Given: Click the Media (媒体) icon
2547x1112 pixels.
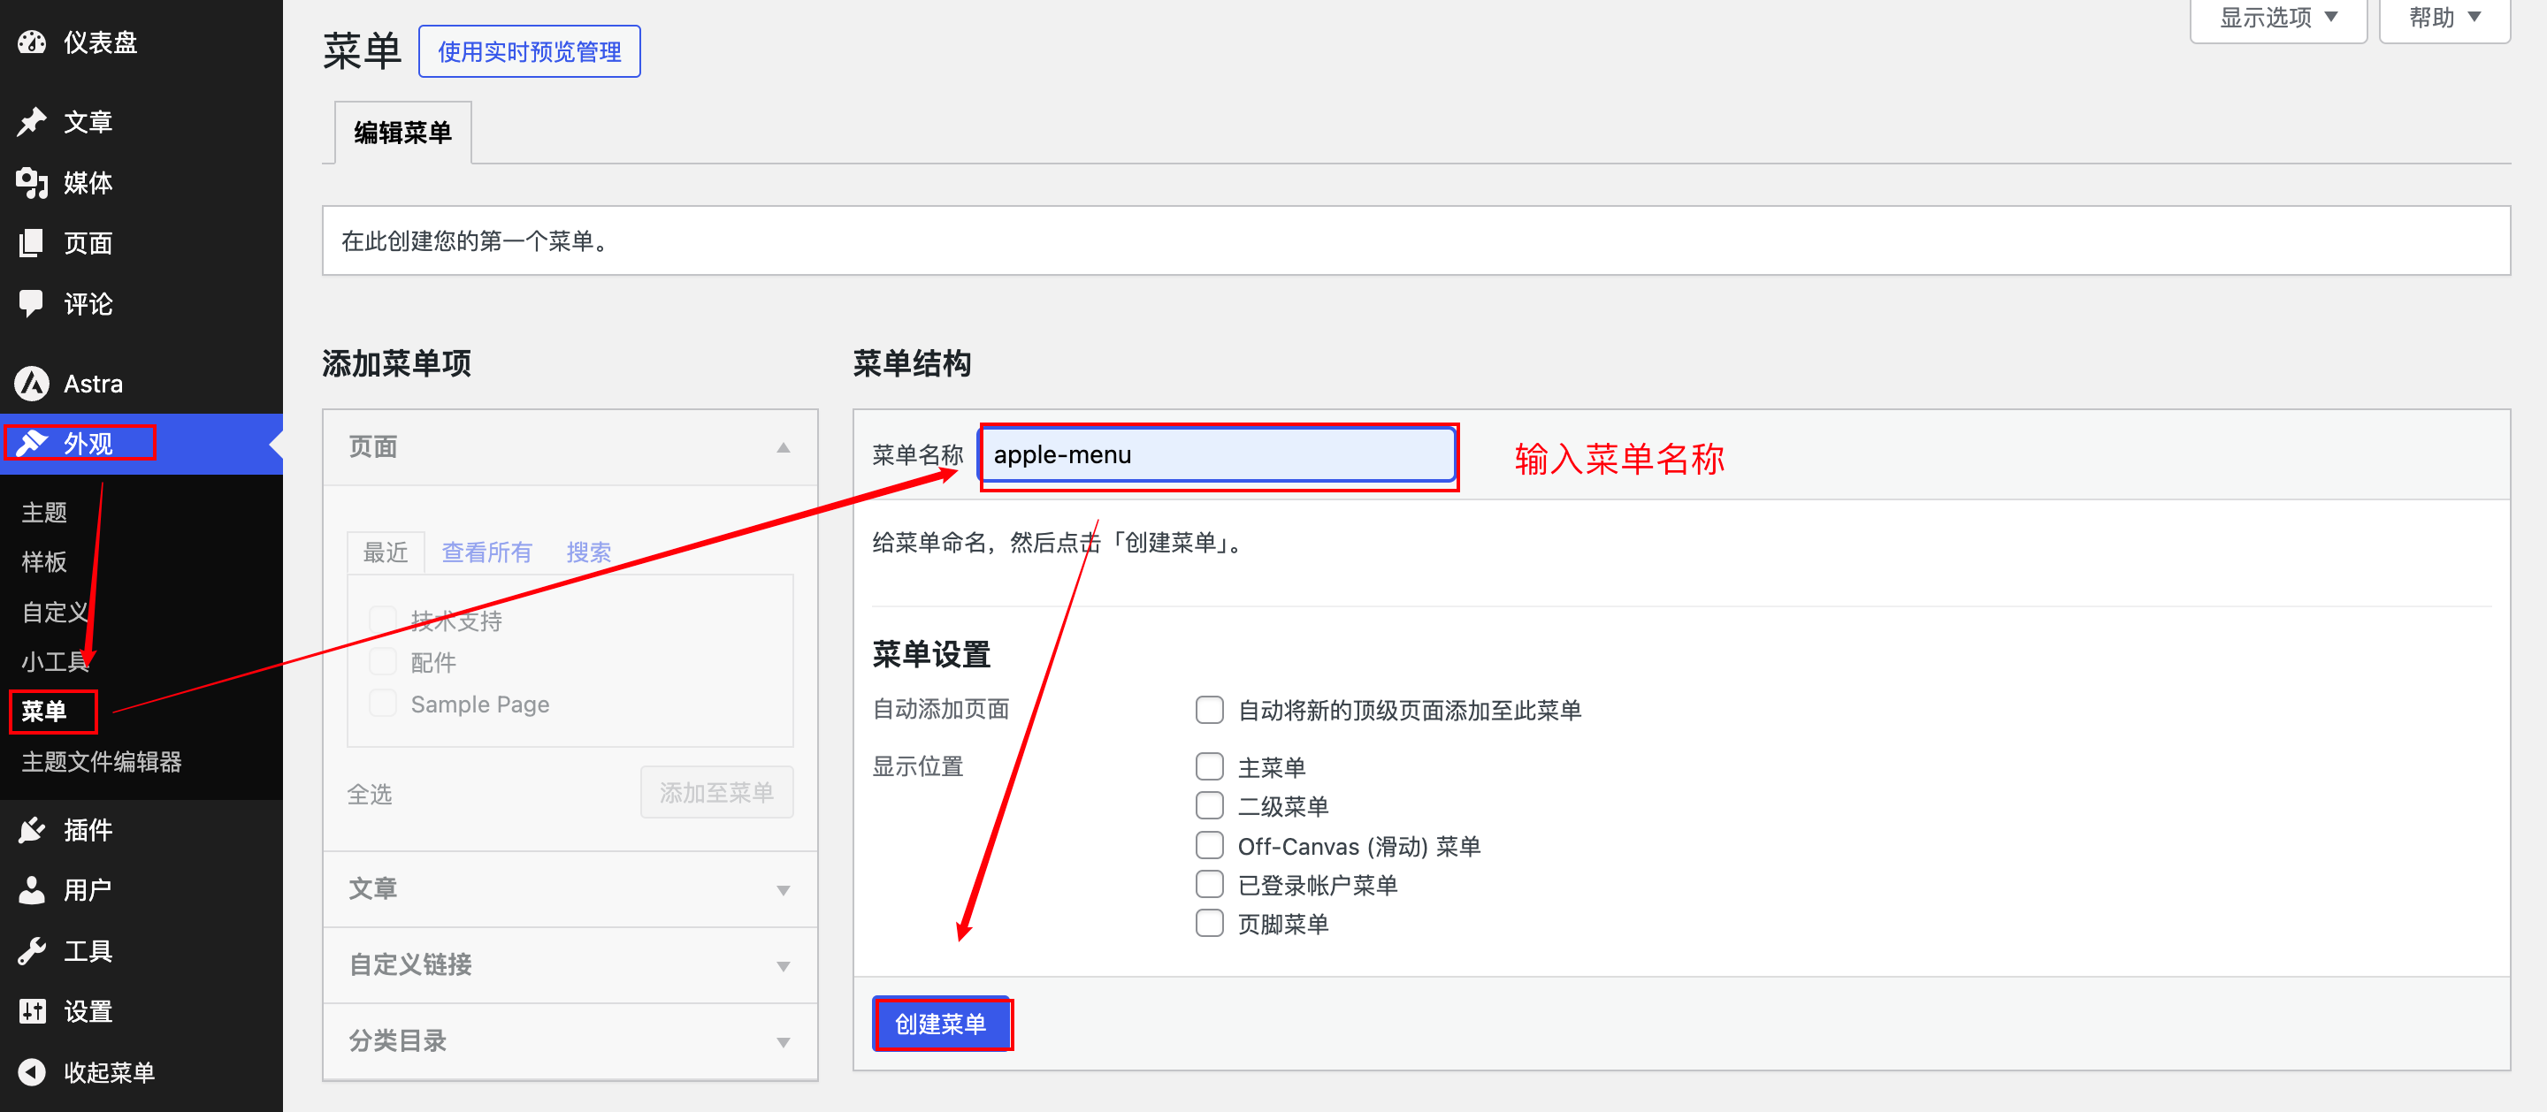Looking at the screenshot, I should [32, 183].
